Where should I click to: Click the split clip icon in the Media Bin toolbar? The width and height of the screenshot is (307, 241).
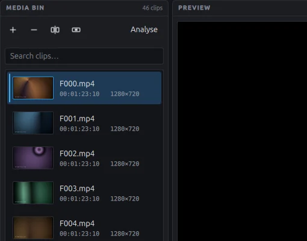point(55,30)
